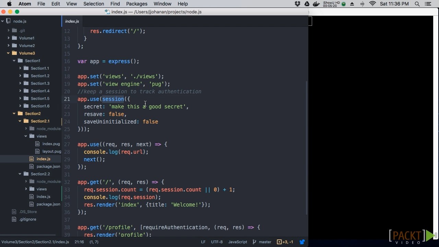Open package.json under Section2.2
Image resolution: width=439 pixels, height=247 pixels.
point(48,204)
